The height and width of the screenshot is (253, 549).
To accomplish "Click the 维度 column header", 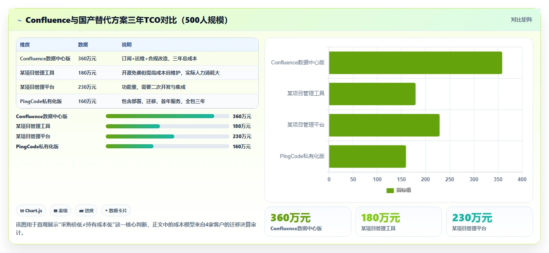I will tap(25, 45).
